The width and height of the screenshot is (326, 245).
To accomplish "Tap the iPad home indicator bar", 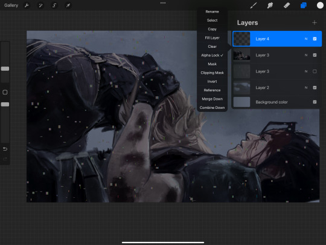I will click(163, 243).
